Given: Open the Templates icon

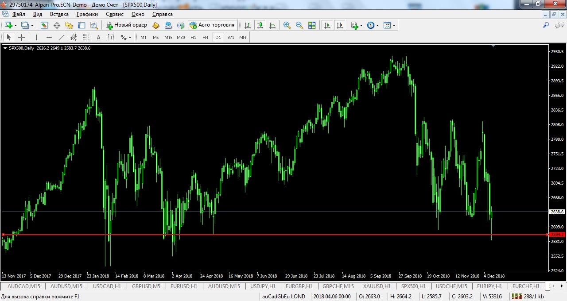Looking at the screenshot, I should pos(387,25).
